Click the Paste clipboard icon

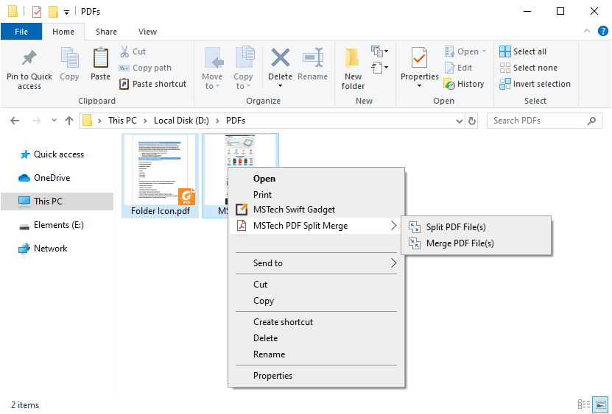pos(100,59)
